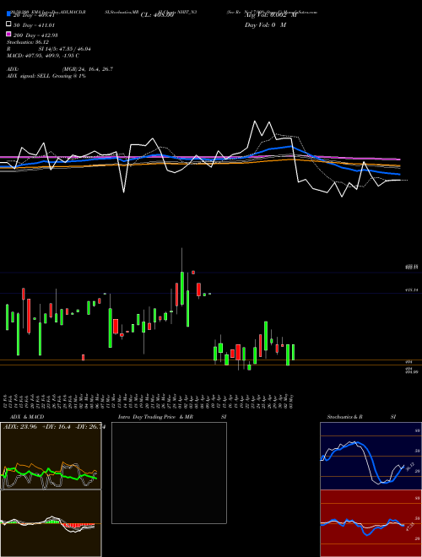Click the magenta 200 Day legend swatch
This screenshot has width=422, height=557.
click(x=9, y=34)
